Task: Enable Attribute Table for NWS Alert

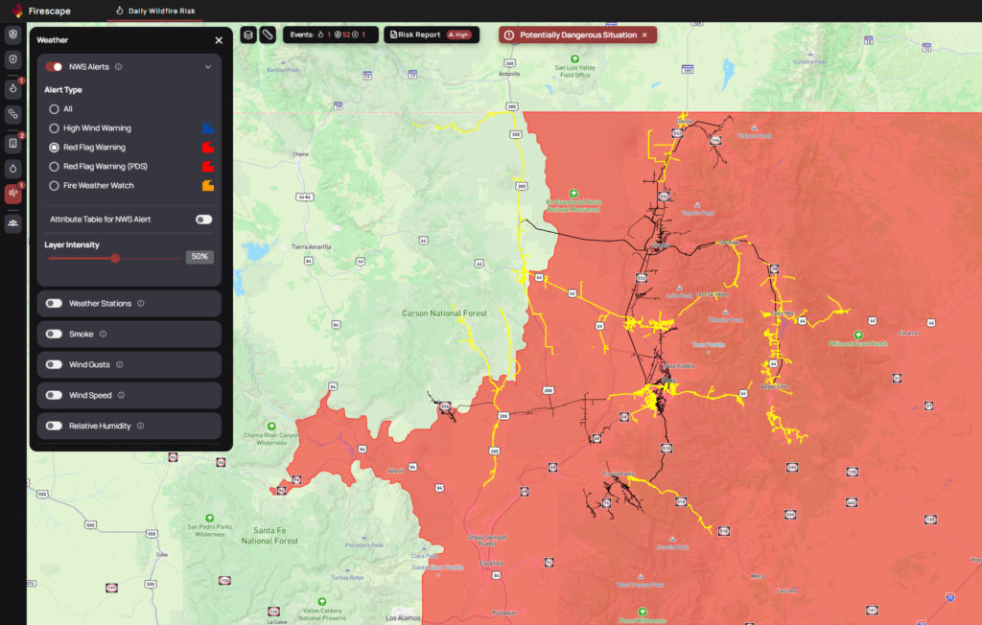Action: pyautogui.click(x=203, y=220)
